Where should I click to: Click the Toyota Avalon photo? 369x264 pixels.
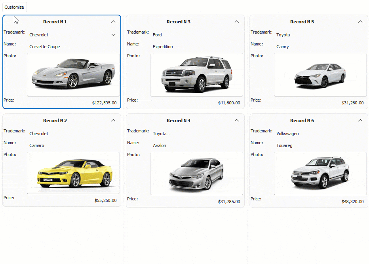[x=197, y=173]
